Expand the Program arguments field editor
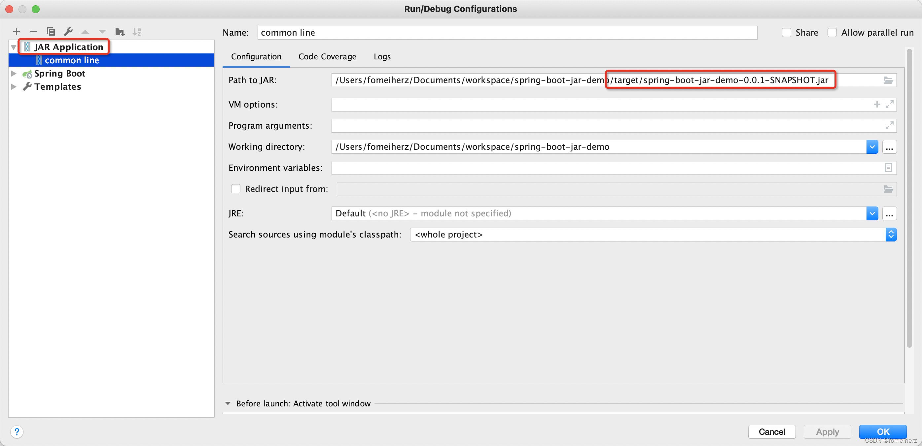The image size is (922, 446). click(889, 126)
